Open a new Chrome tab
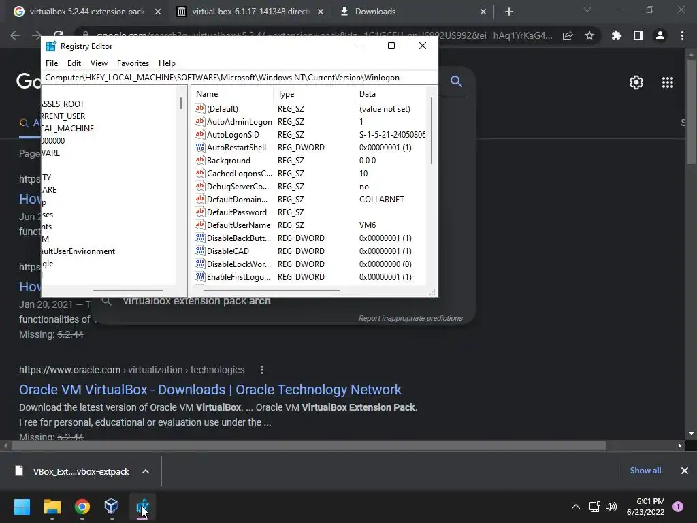The height and width of the screenshot is (523, 697). (509, 12)
